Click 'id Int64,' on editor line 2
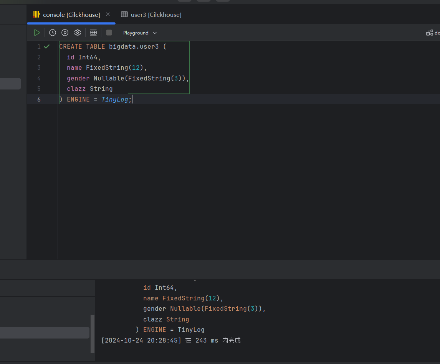The height and width of the screenshot is (364, 440). point(84,57)
